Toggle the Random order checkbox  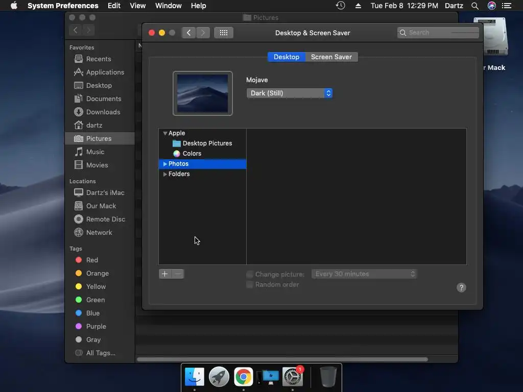pyautogui.click(x=249, y=285)
